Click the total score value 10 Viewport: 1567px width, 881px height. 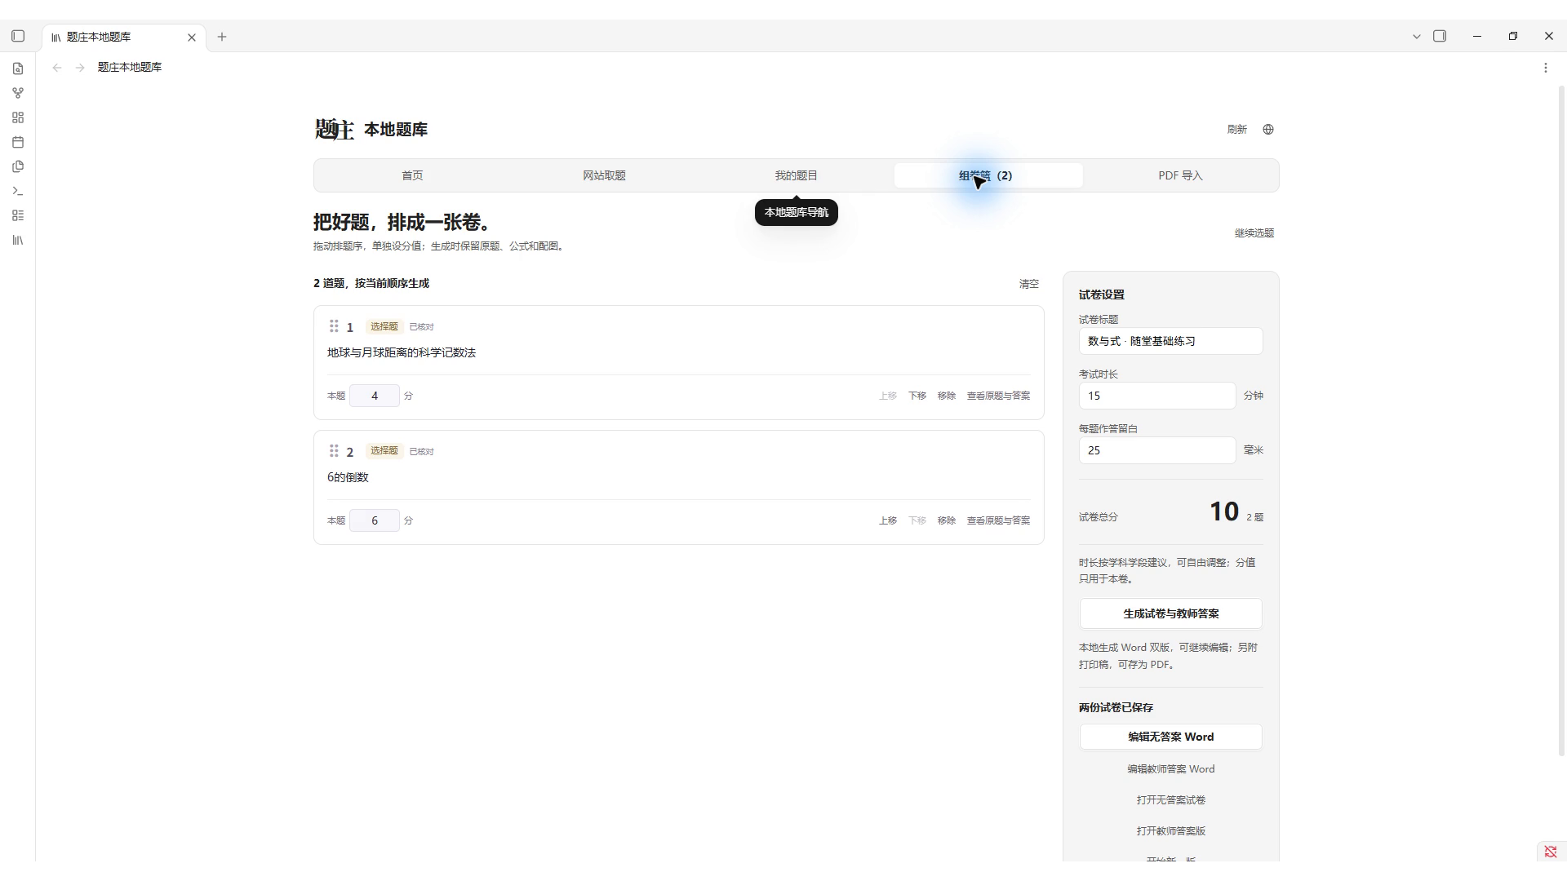coord(1224,511)
